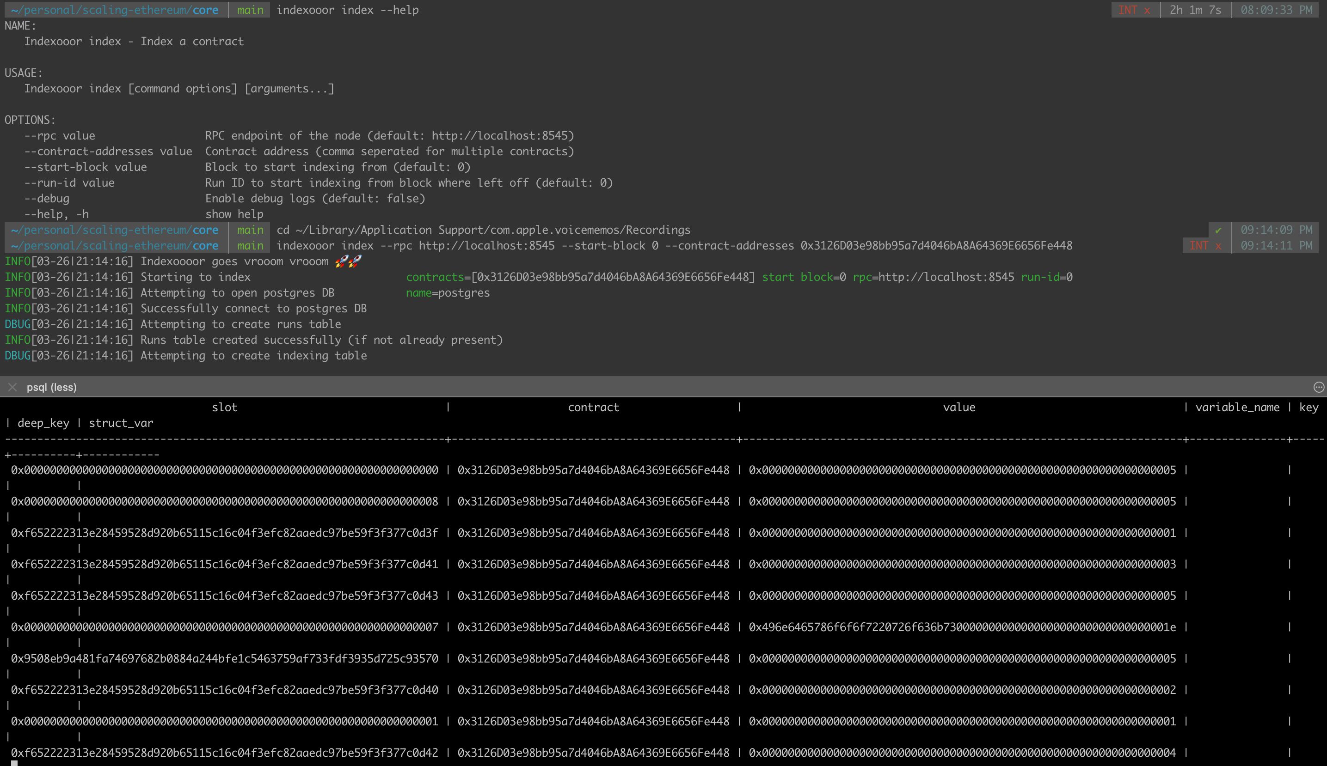
Task: Click the green checkmark status at 09:14:09 PM
Action: click(x=1218, y=230)
